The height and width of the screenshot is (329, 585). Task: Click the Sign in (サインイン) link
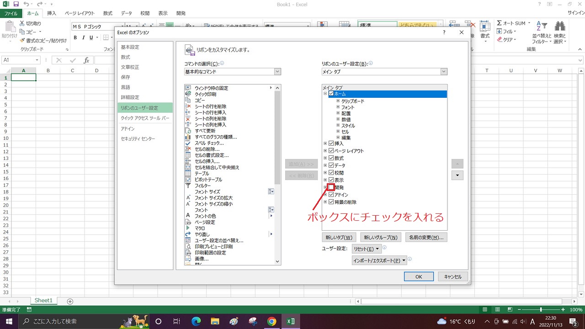576,13
